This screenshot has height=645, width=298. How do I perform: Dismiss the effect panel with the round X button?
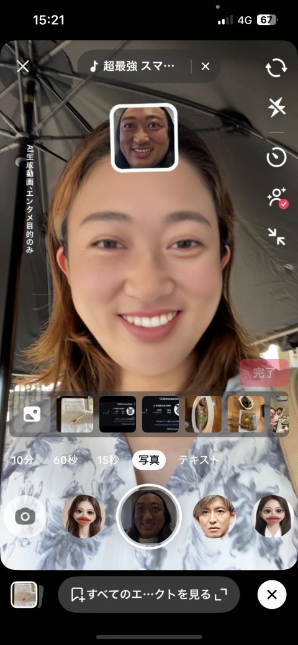[x=272, y=595]
